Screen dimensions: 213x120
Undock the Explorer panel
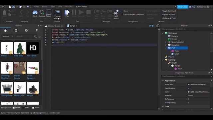209,26
